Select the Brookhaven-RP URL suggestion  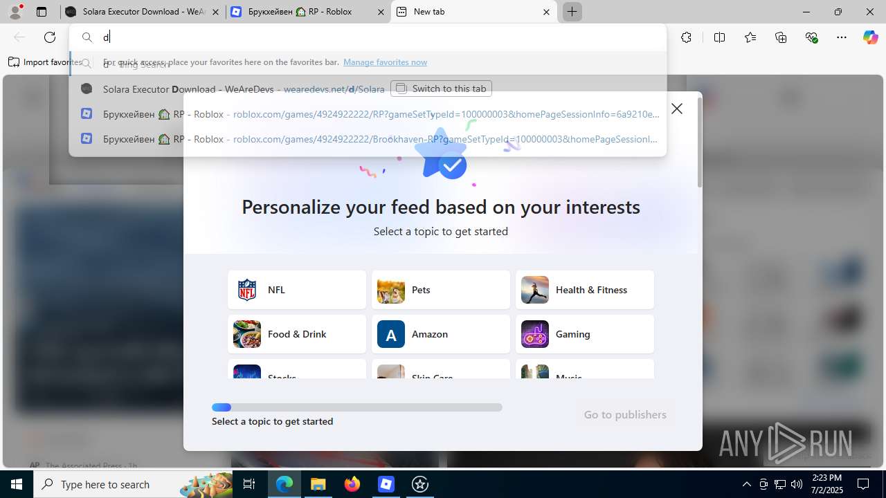tap(368, 139)
